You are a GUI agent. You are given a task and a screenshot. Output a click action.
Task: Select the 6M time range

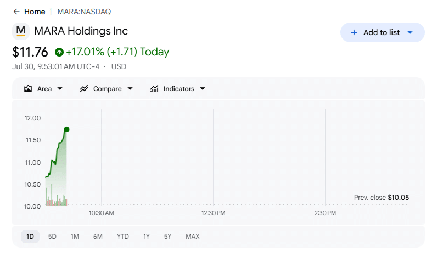(98, 237)
